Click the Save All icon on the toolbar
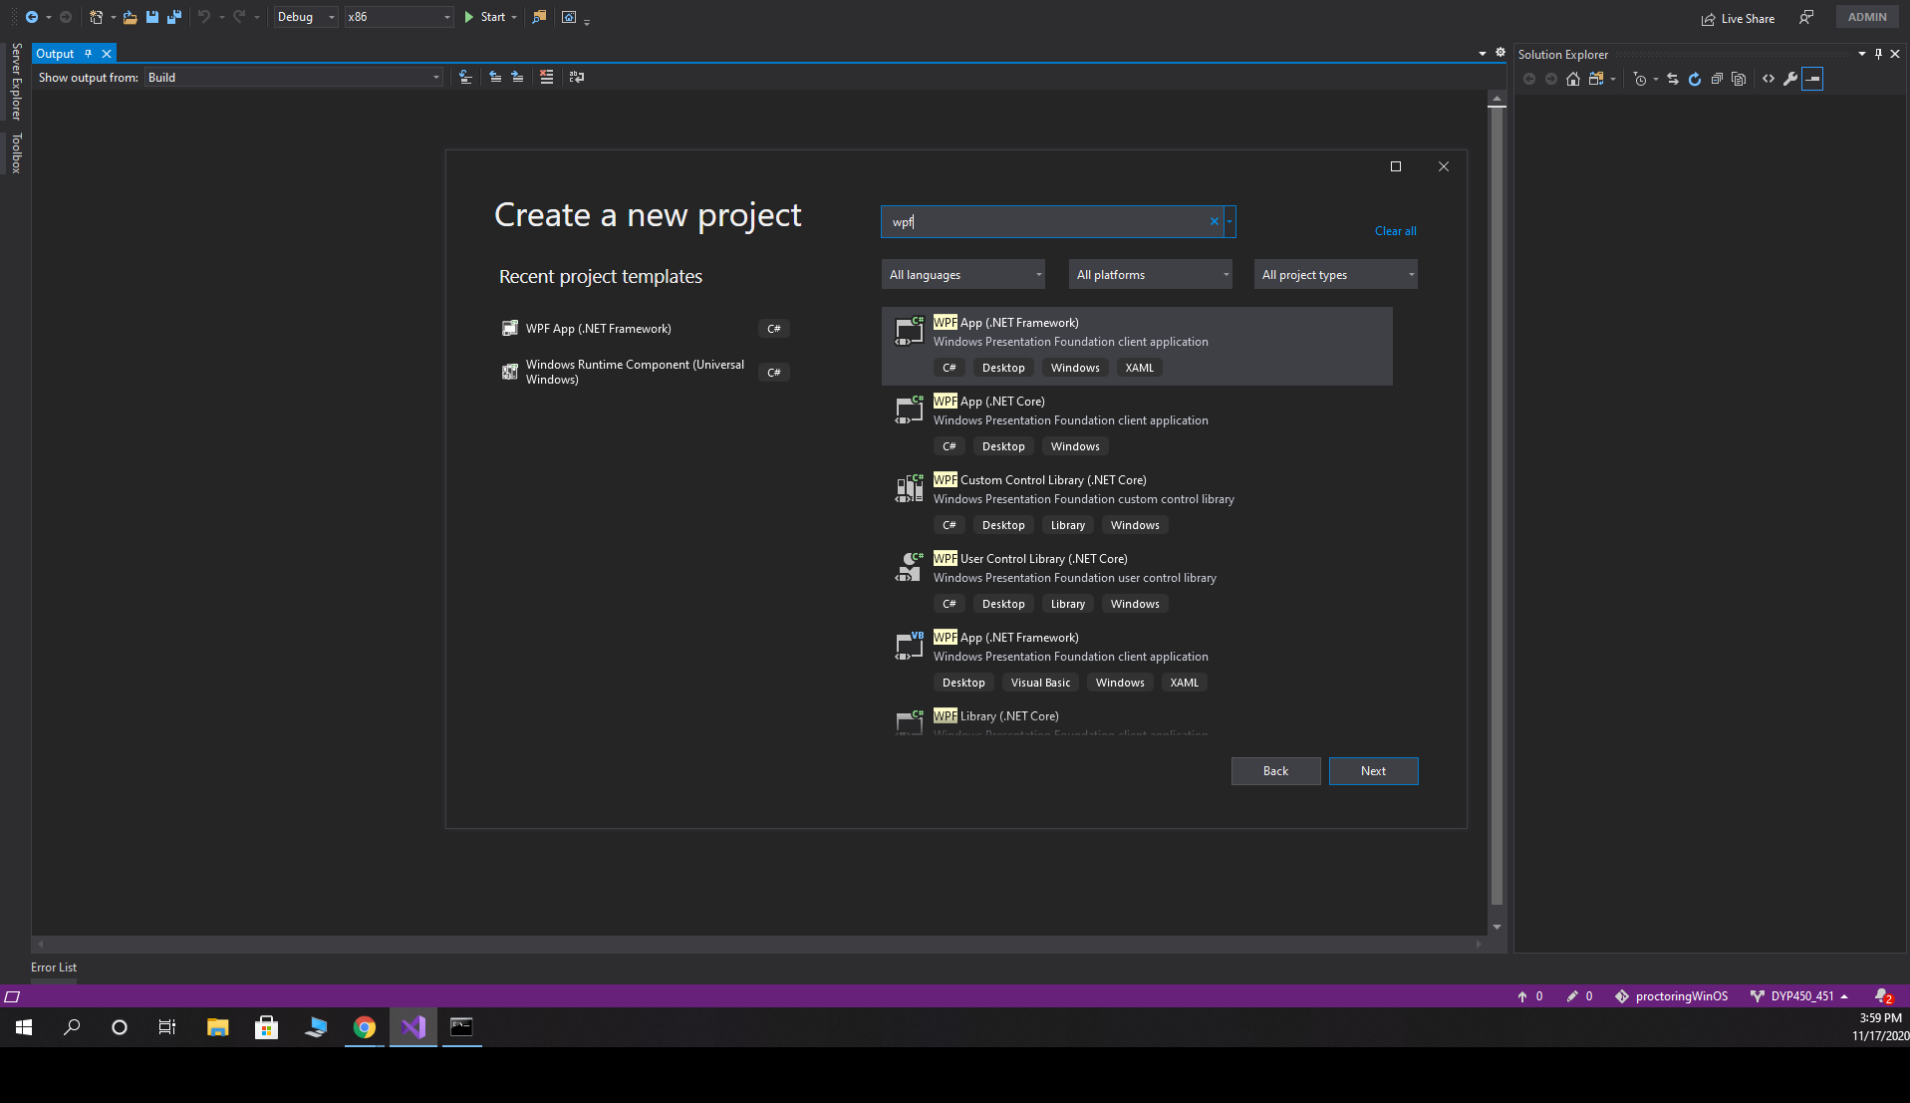The height and width of the screenshot is (1103, 1910). click(174, 17)
